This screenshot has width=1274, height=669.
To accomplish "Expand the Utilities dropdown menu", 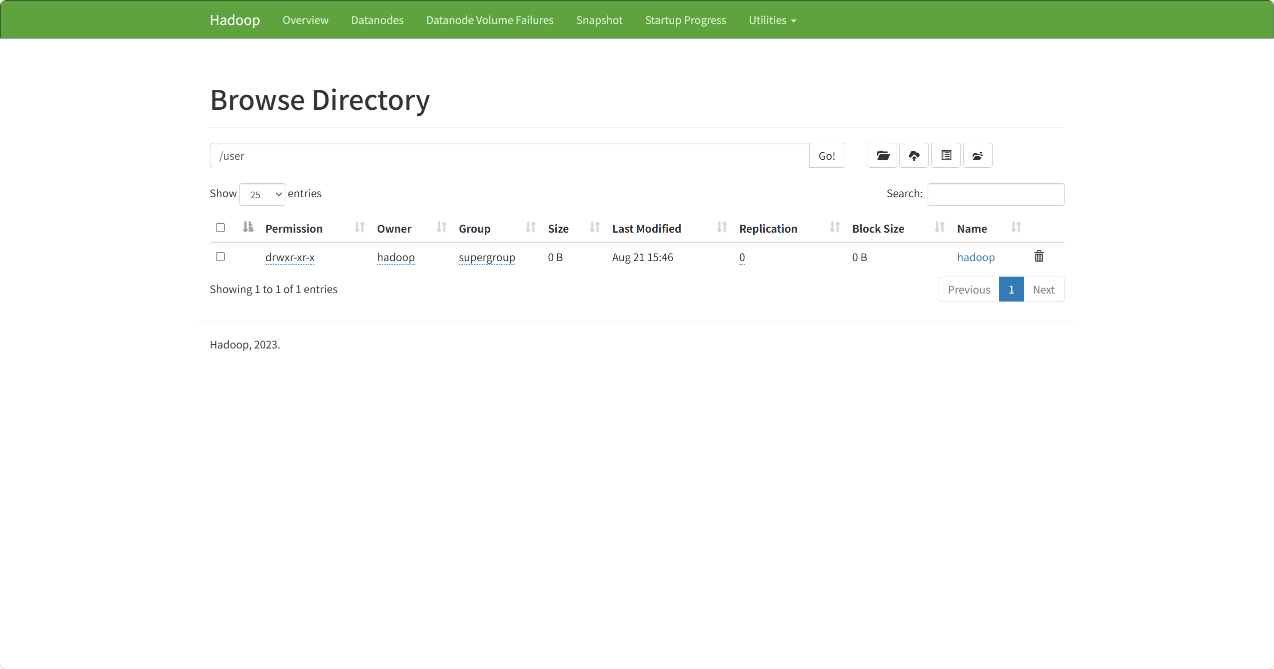I will (x=772, y=20).
